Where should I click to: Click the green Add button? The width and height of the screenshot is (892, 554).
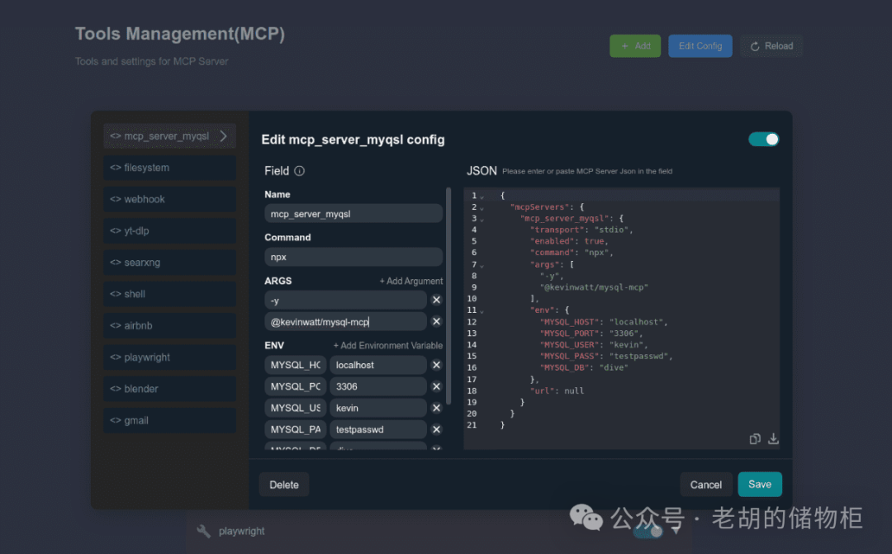635,46
